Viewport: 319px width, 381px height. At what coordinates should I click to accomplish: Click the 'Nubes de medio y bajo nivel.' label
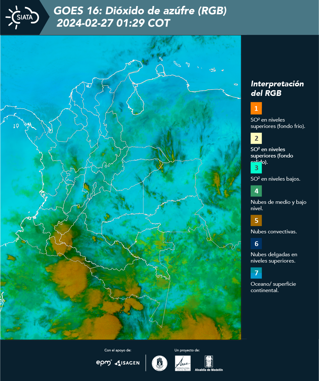tap(279, 205)
